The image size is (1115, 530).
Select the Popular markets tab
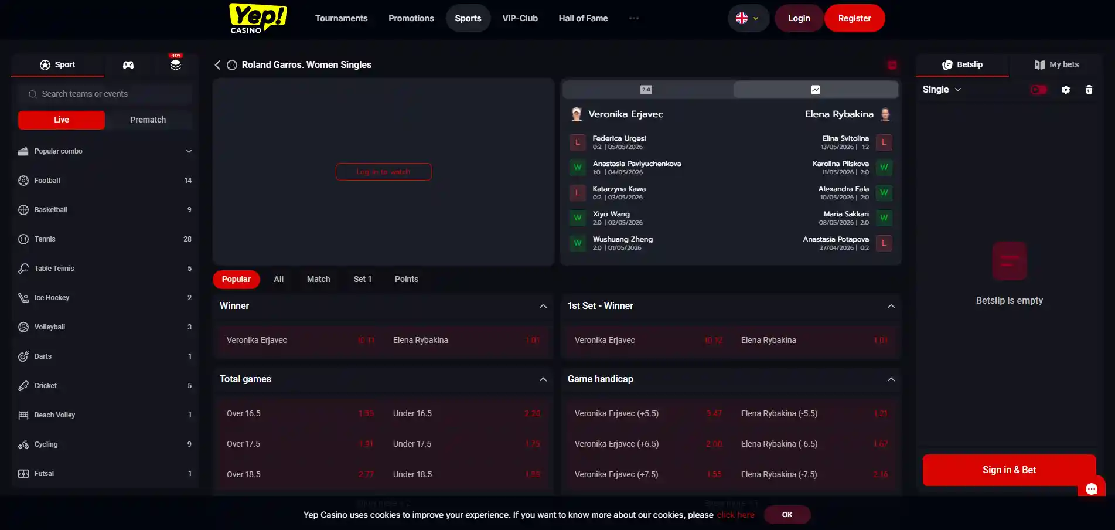(236, 280)
